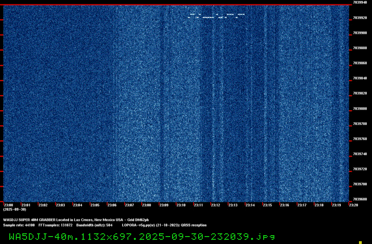The width and height of the screenshot is (372, 244).
Task: Select the 7039700 frequency label
Action: coord(360,184)
